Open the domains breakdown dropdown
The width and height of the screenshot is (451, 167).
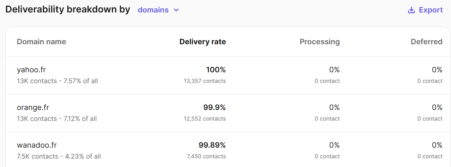point(153,10)
